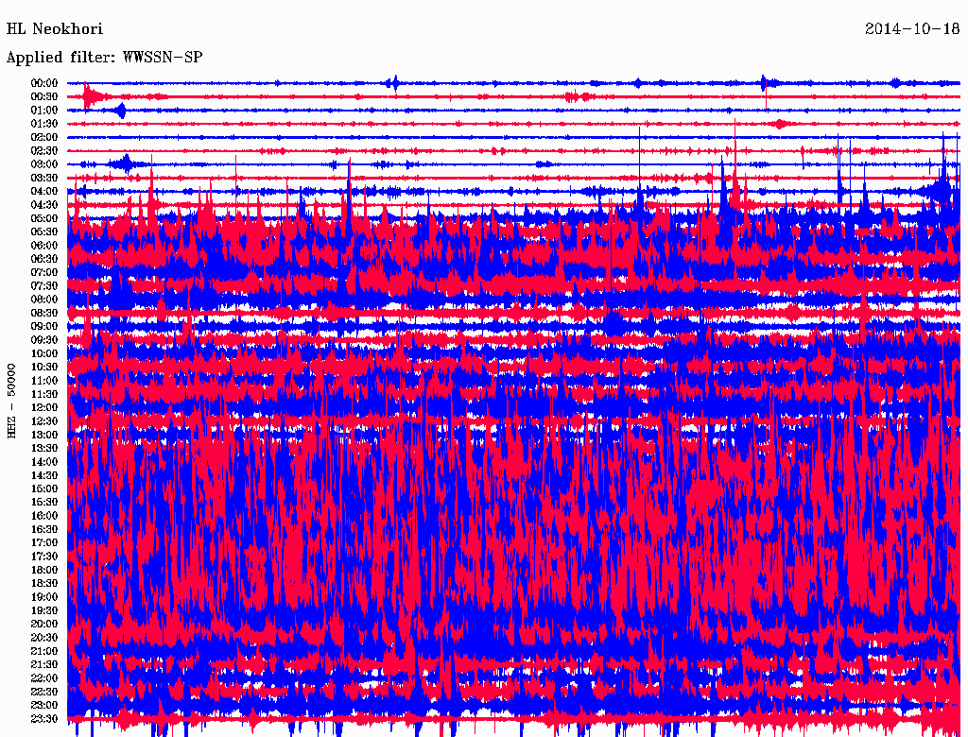The width and height of the screenshot is (968, 737).
Task: Select the 14:30 time row label
Action: coord(44,476)
